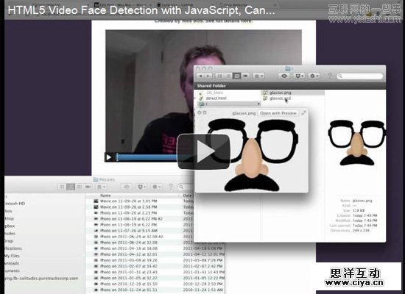Go forward in the Shared Folder Finder window

pos(208,76)
